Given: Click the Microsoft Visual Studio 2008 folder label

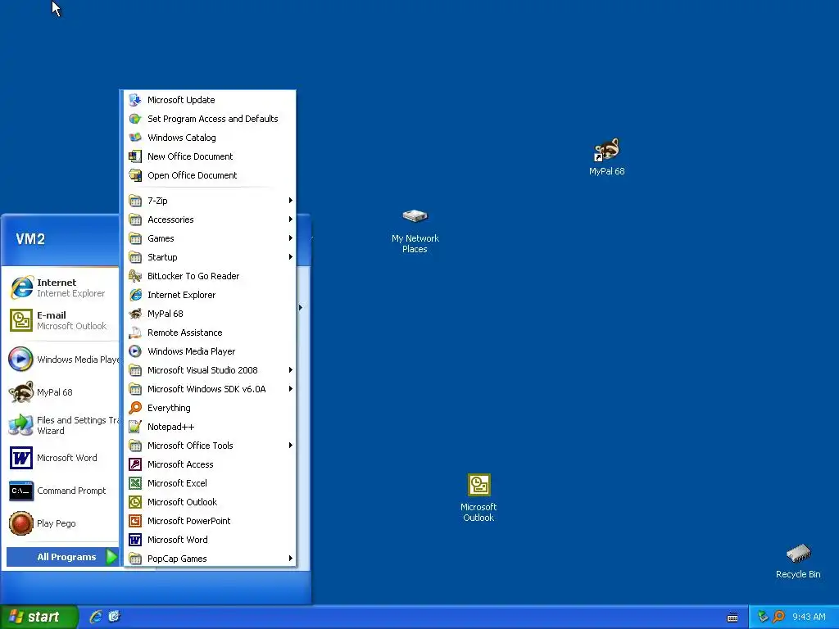Looking at the screenshot, I should click(202, 370).
